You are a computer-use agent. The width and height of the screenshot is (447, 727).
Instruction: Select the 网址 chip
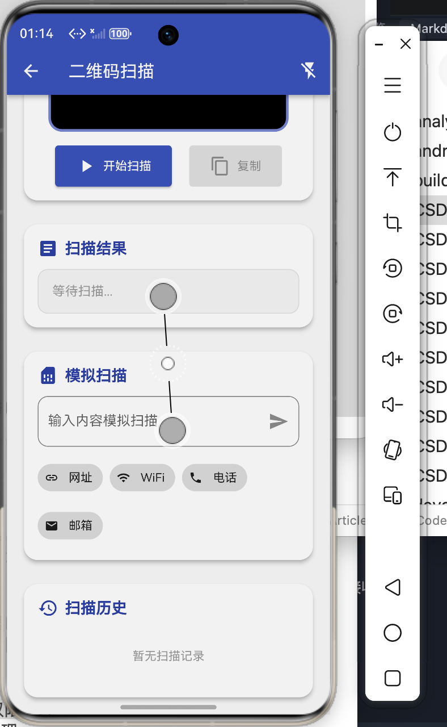click(x=70, y=478)
